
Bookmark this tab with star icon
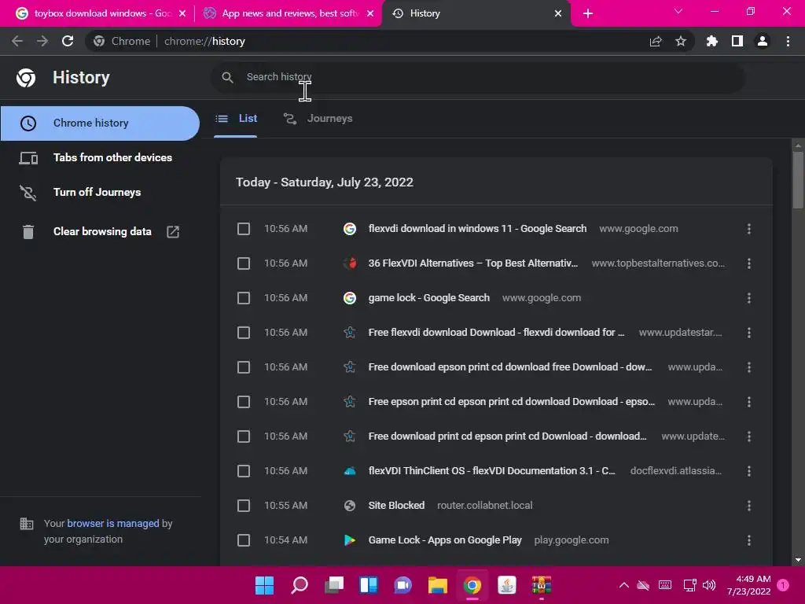(680, 41)
